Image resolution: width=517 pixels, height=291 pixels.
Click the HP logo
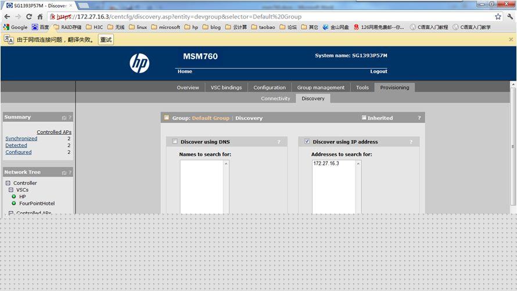(x=139, y=63)
